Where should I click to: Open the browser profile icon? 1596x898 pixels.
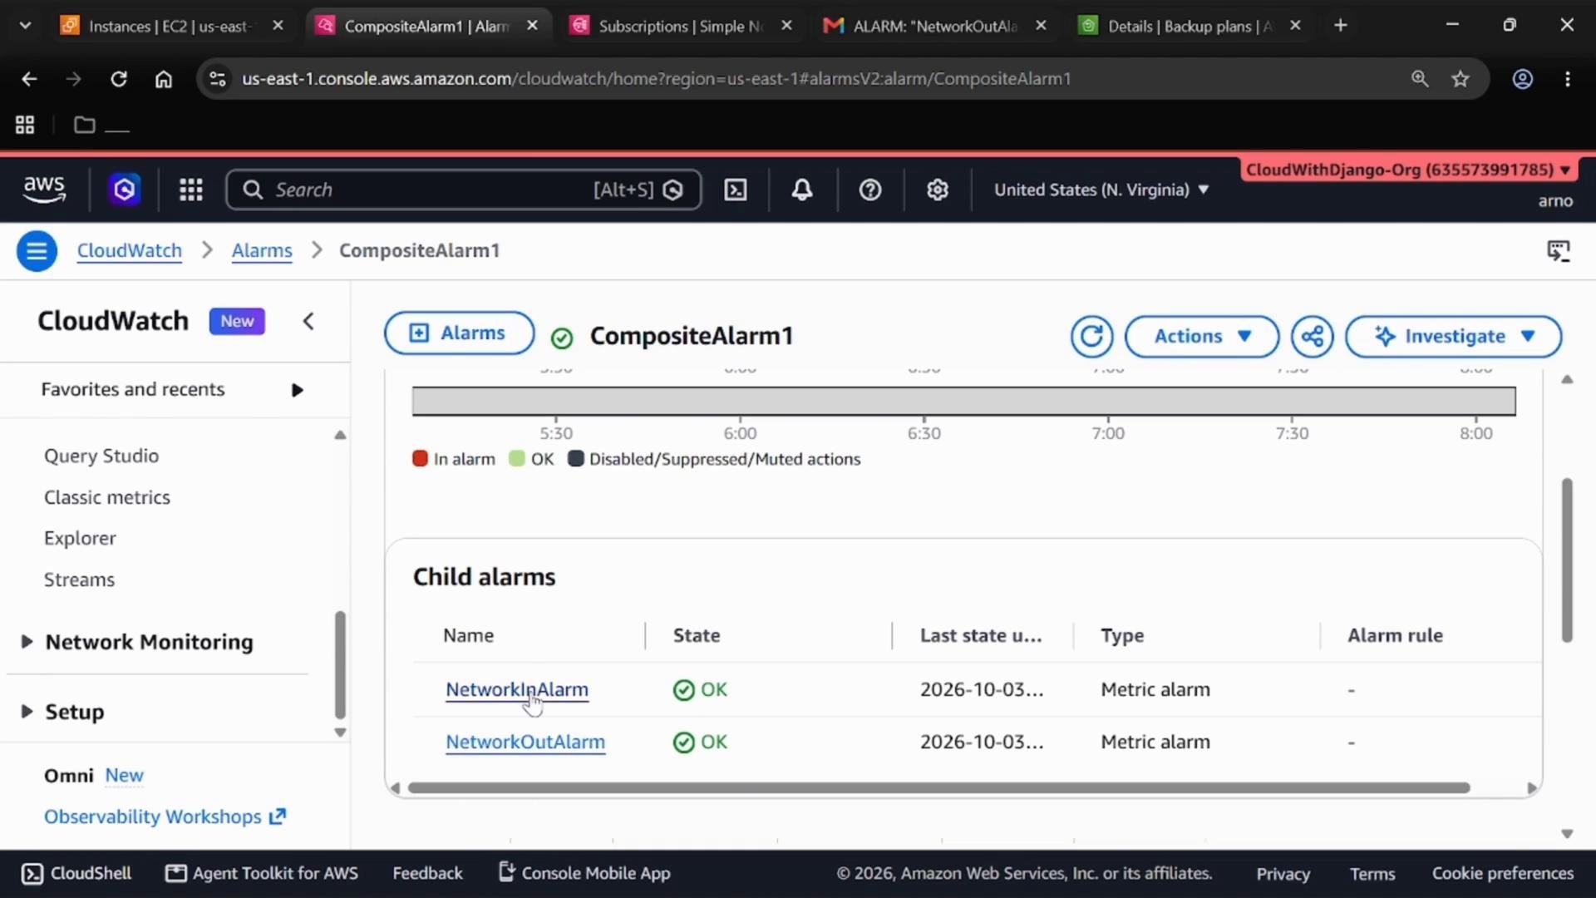click(1523, 79)
